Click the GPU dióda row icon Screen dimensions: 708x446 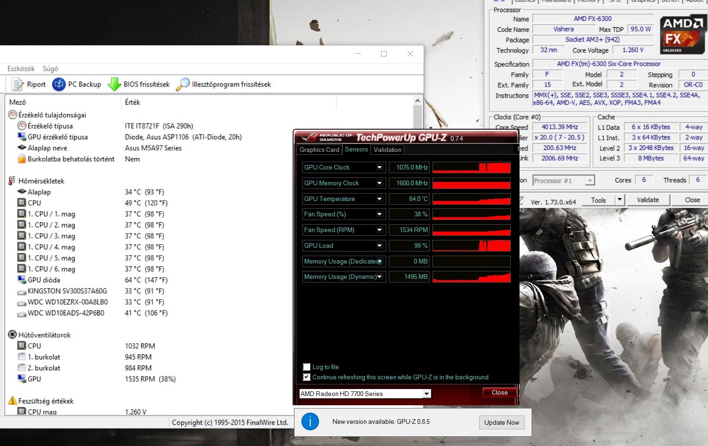[x=22, y=280]
